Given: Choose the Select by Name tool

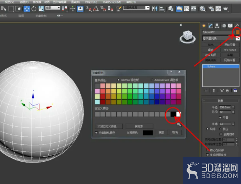Looking at the screenshot, I should pyautogui.click(x=3, y=8).
